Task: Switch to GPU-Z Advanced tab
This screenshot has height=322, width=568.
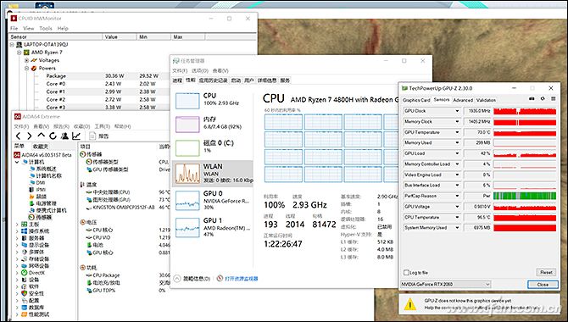Action: [463, 100]
